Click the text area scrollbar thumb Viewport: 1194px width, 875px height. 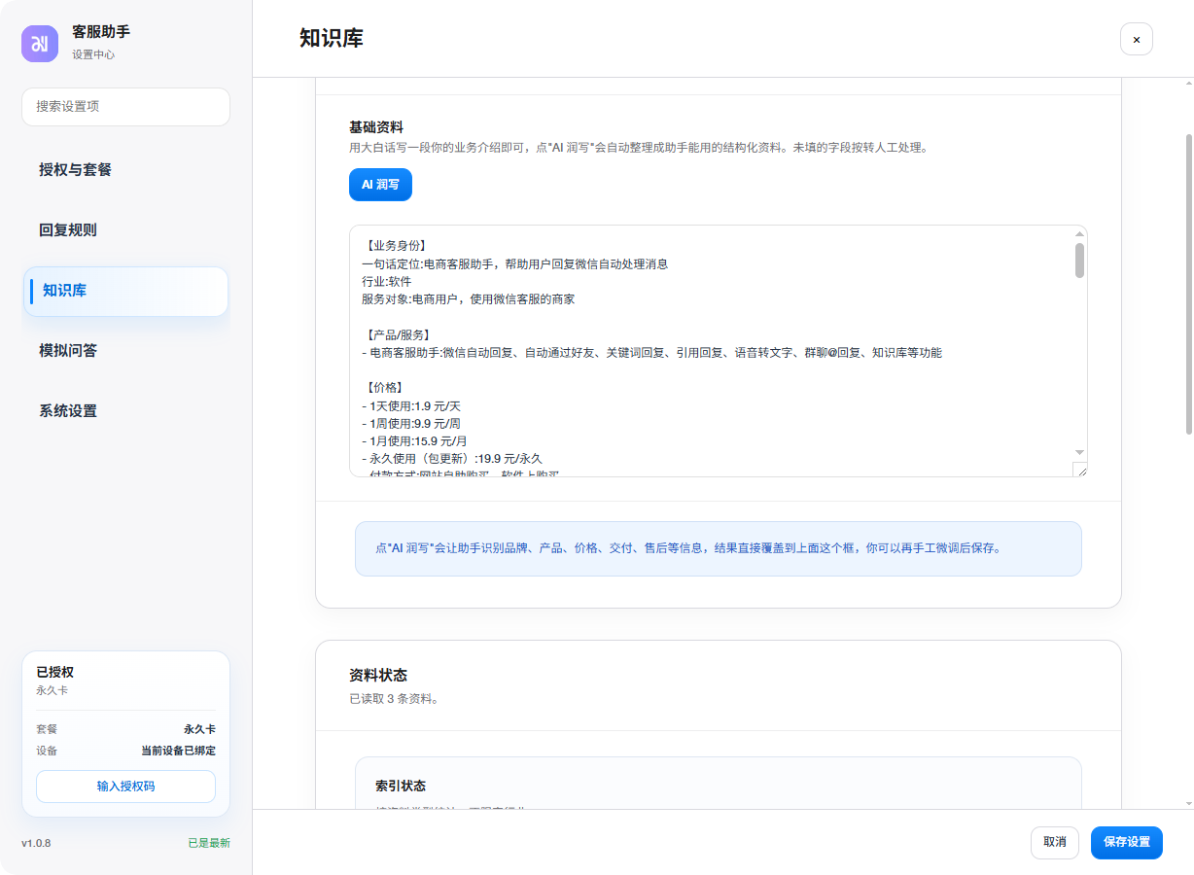click(1079, 261)
